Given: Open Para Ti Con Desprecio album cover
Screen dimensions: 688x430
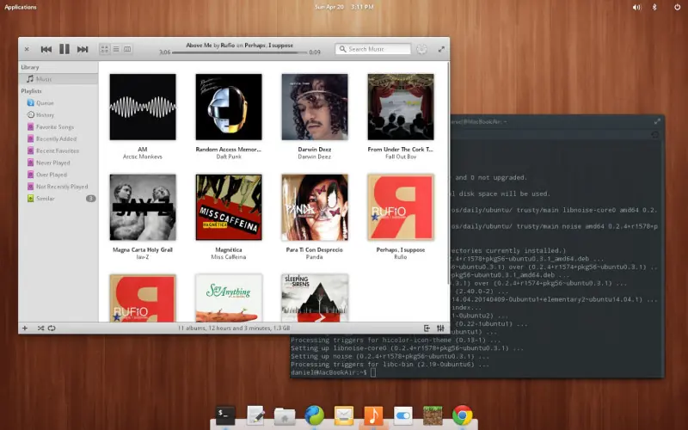Looking at the screenshot, I should (x=315, y=207).
